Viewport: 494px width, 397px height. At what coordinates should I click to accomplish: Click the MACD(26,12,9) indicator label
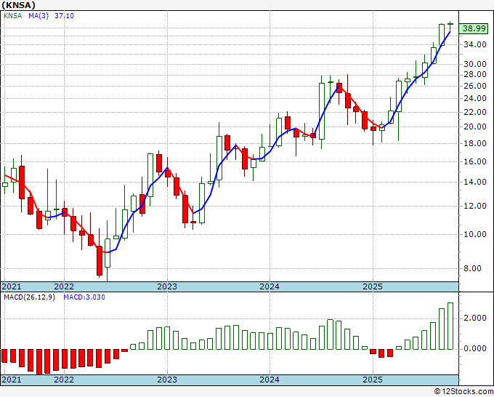click(29, 297)
